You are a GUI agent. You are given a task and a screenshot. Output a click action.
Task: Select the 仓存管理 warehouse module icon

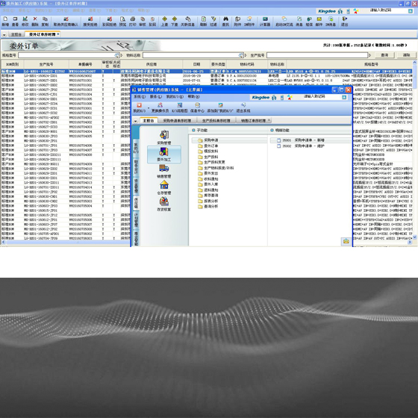tap(164, 187)
